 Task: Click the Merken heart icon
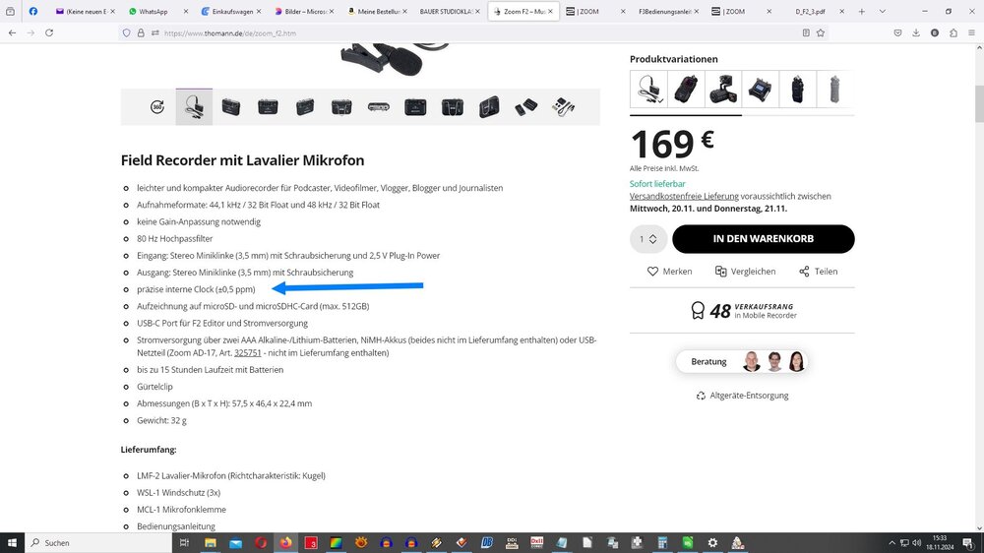[x=652, y=272]
